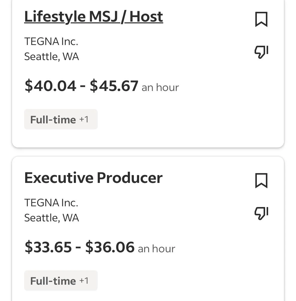Save the Lifestyle MSJ / Host job
Screen dimensions: 296x301
(261, 19)
